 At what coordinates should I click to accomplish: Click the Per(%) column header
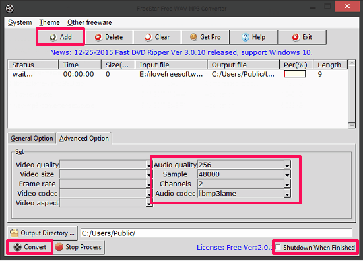[296, 65]
